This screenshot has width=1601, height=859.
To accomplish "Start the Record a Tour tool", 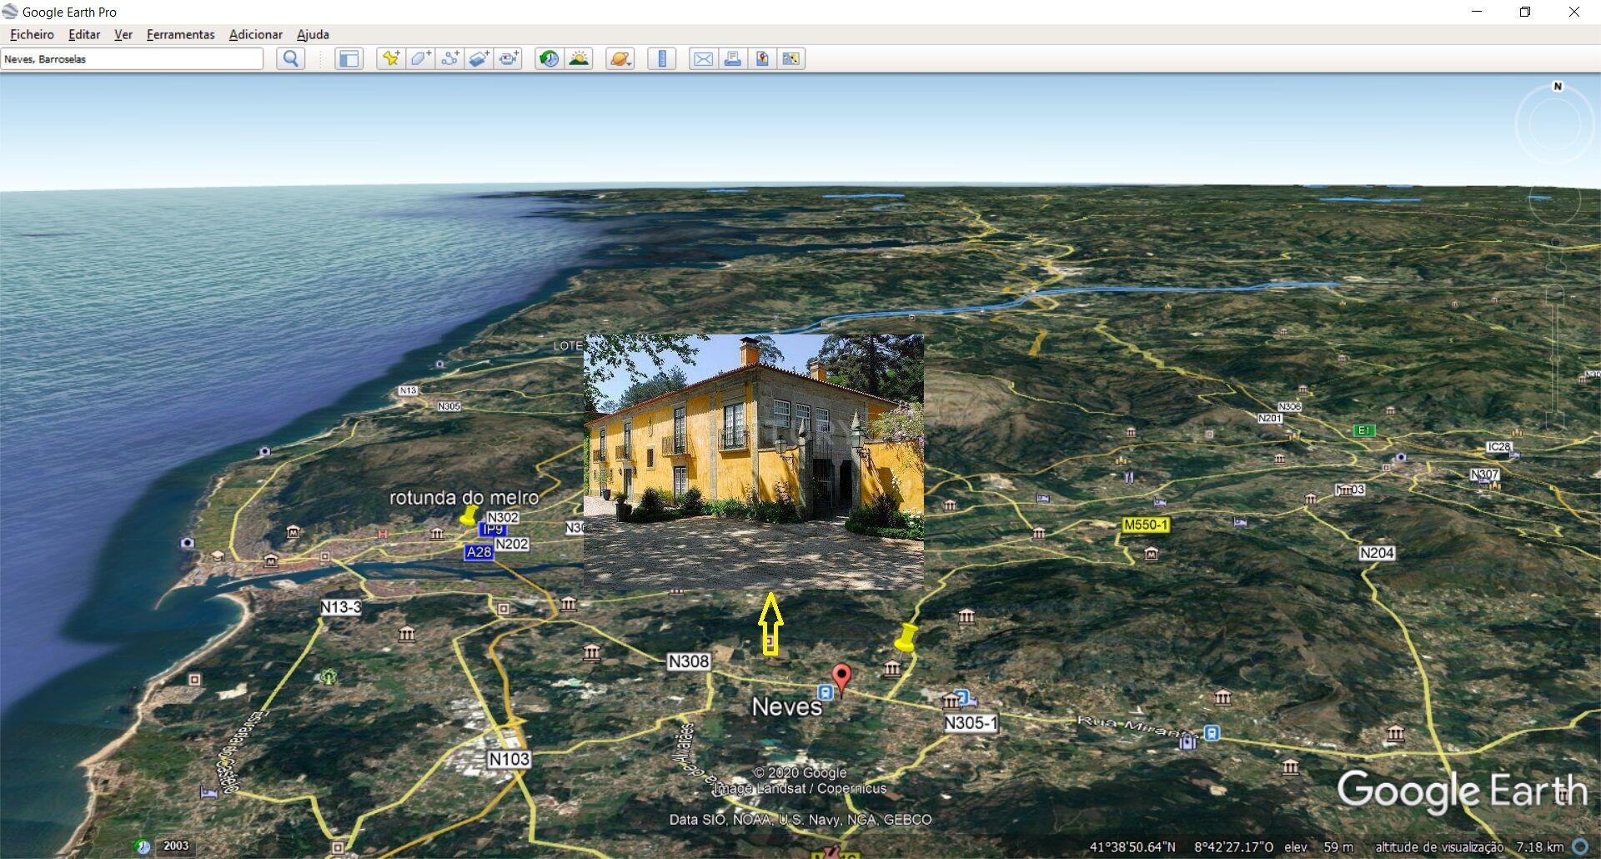I will click(x=509, y=58).
